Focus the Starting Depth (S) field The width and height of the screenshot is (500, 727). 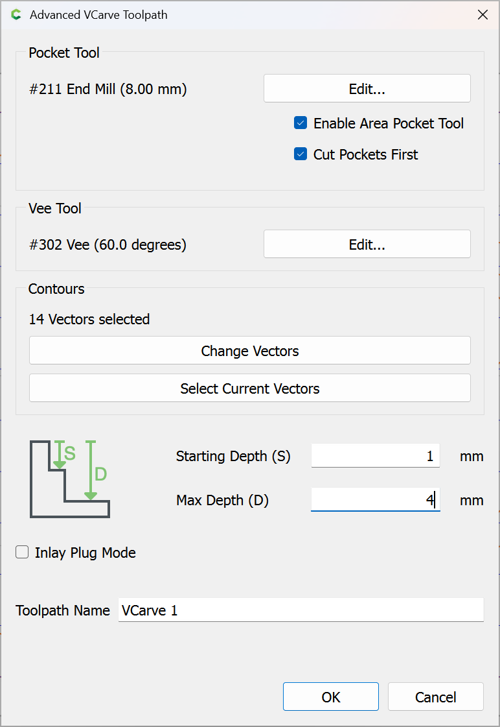click(375, 456)
